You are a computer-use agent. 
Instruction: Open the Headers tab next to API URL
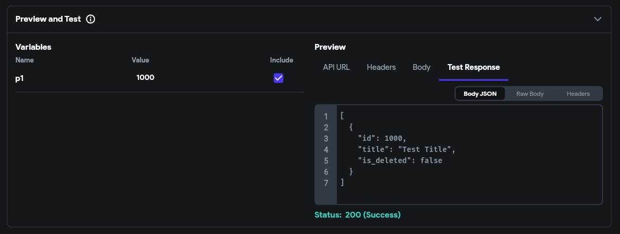pos(381,67)
